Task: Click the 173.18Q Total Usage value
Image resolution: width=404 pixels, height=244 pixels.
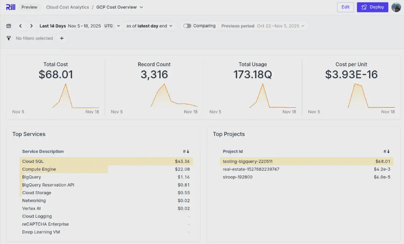Action: (253, 75)
